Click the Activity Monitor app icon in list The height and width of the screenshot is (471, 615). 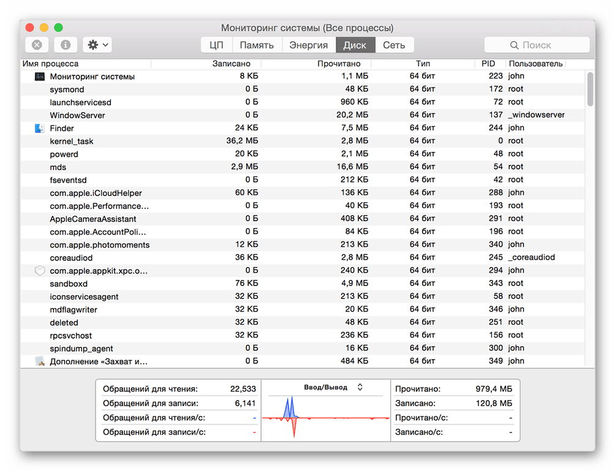point(40,77)
